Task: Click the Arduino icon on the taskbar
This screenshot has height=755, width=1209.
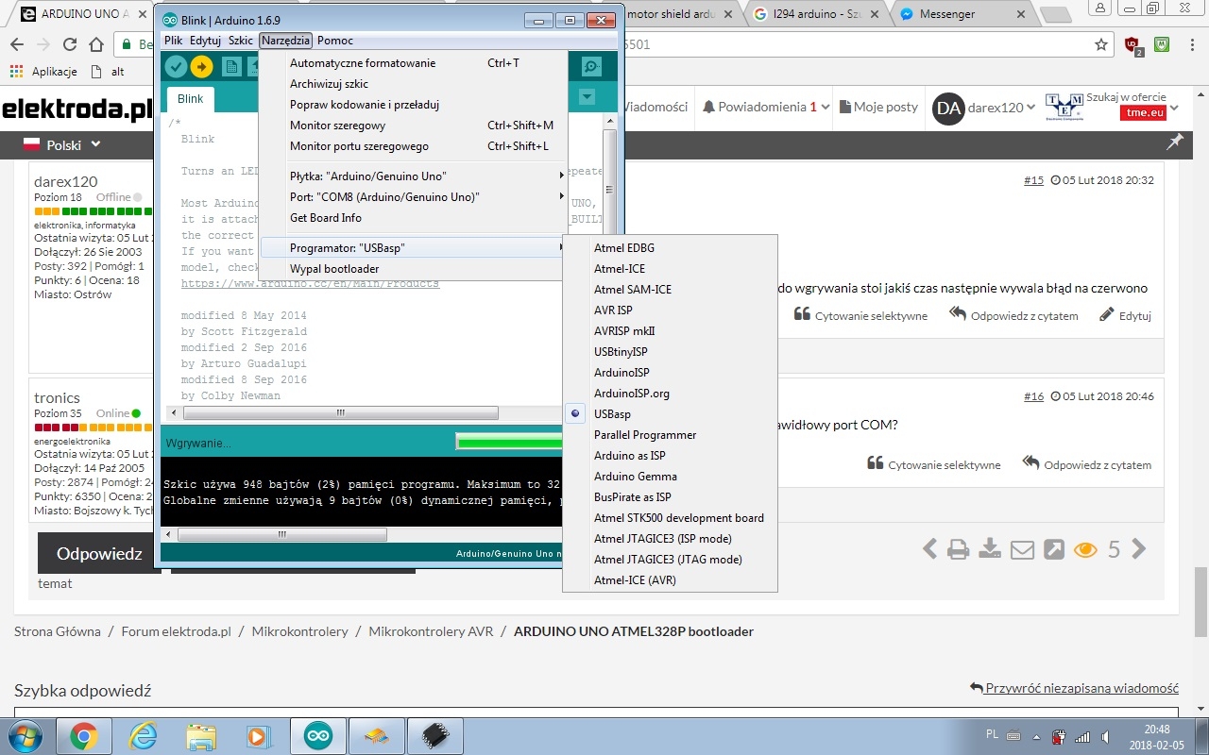Action: click(317, 736)
